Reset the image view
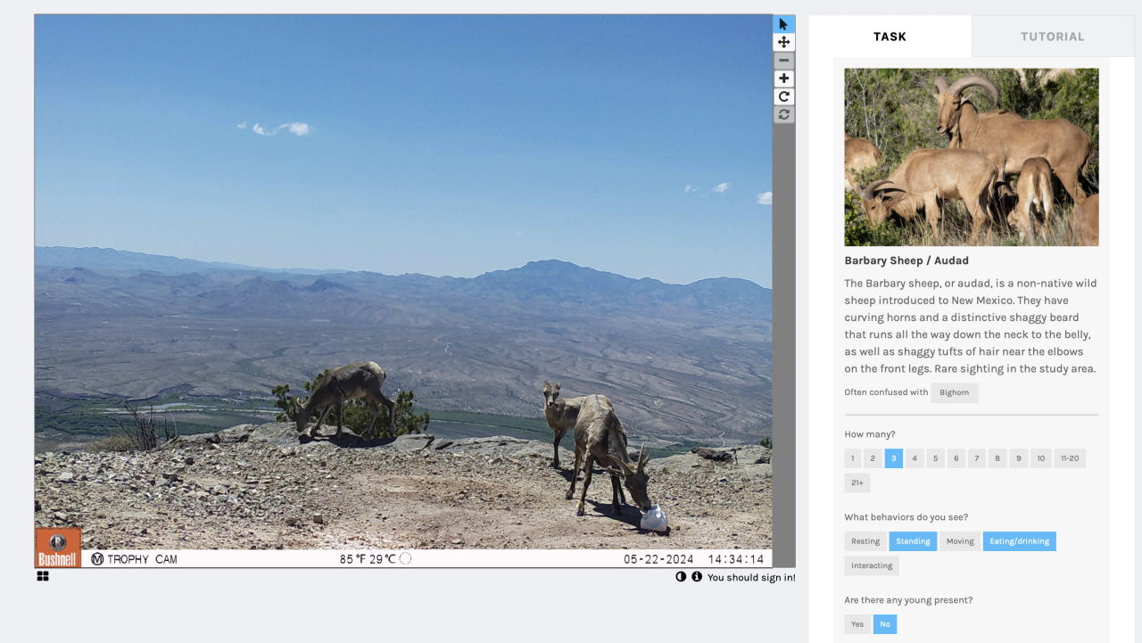Viewport: 1142px width, 643px height. 783,114
